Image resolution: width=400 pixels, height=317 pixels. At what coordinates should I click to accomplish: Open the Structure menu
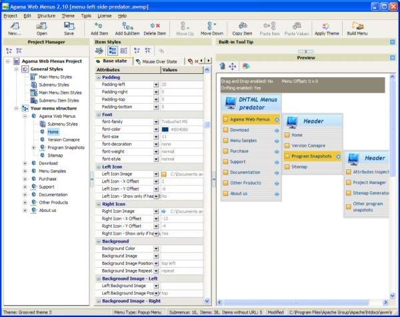tap(47, 15)
